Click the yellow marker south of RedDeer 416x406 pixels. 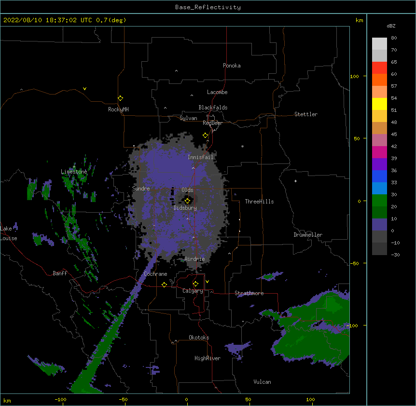pos(206,135)
